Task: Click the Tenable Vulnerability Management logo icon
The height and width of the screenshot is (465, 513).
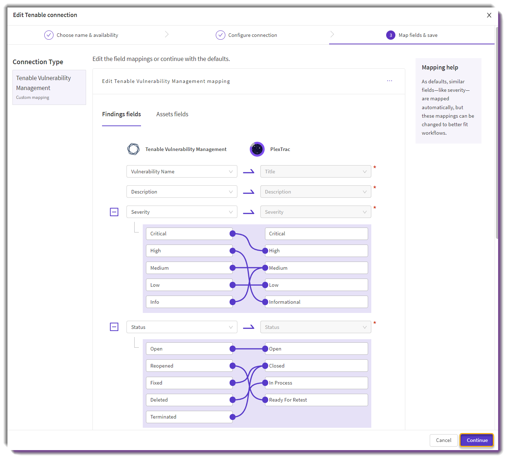Action: [x=133, y=149]
